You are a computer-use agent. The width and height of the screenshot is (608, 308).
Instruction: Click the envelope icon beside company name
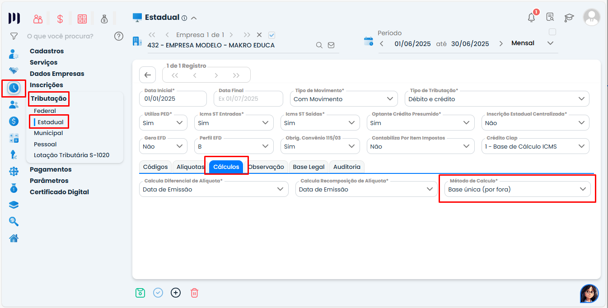(331, 45)
